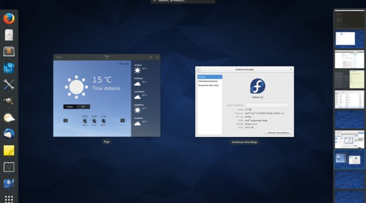Close the Rīga Weather window
366x203 pixels.
157,57
